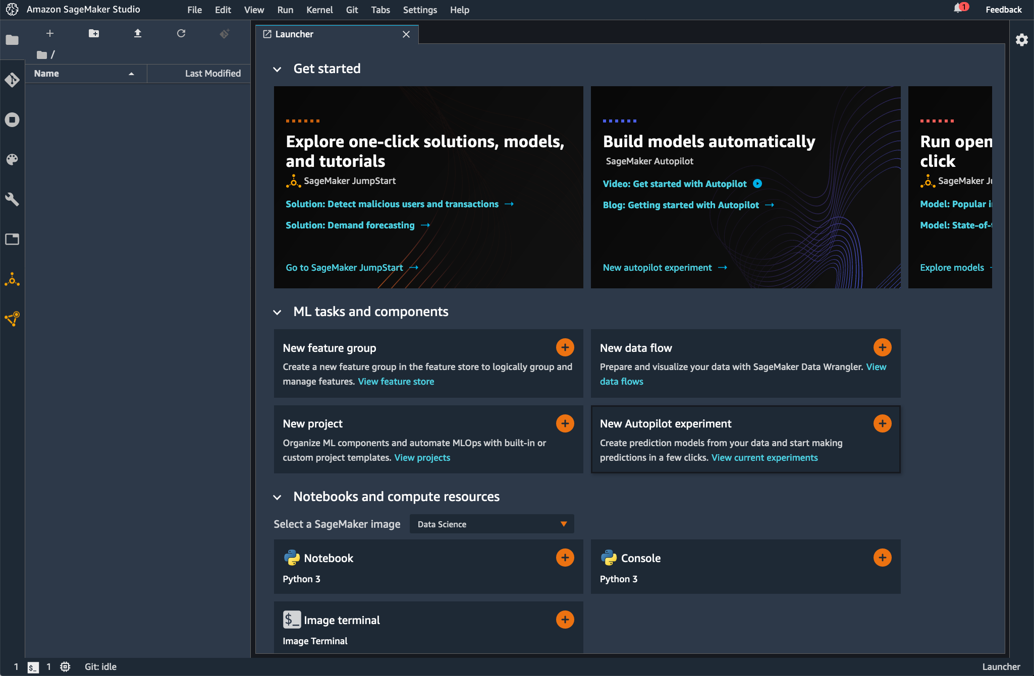Image resolution: width=1034 pixels, height=676 pixels.
Task: Click plus icon on Image terminal
Action: (565, 620)
